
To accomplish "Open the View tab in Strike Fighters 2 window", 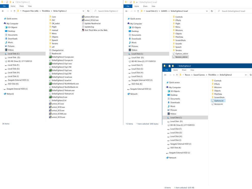I will point(30,6).
